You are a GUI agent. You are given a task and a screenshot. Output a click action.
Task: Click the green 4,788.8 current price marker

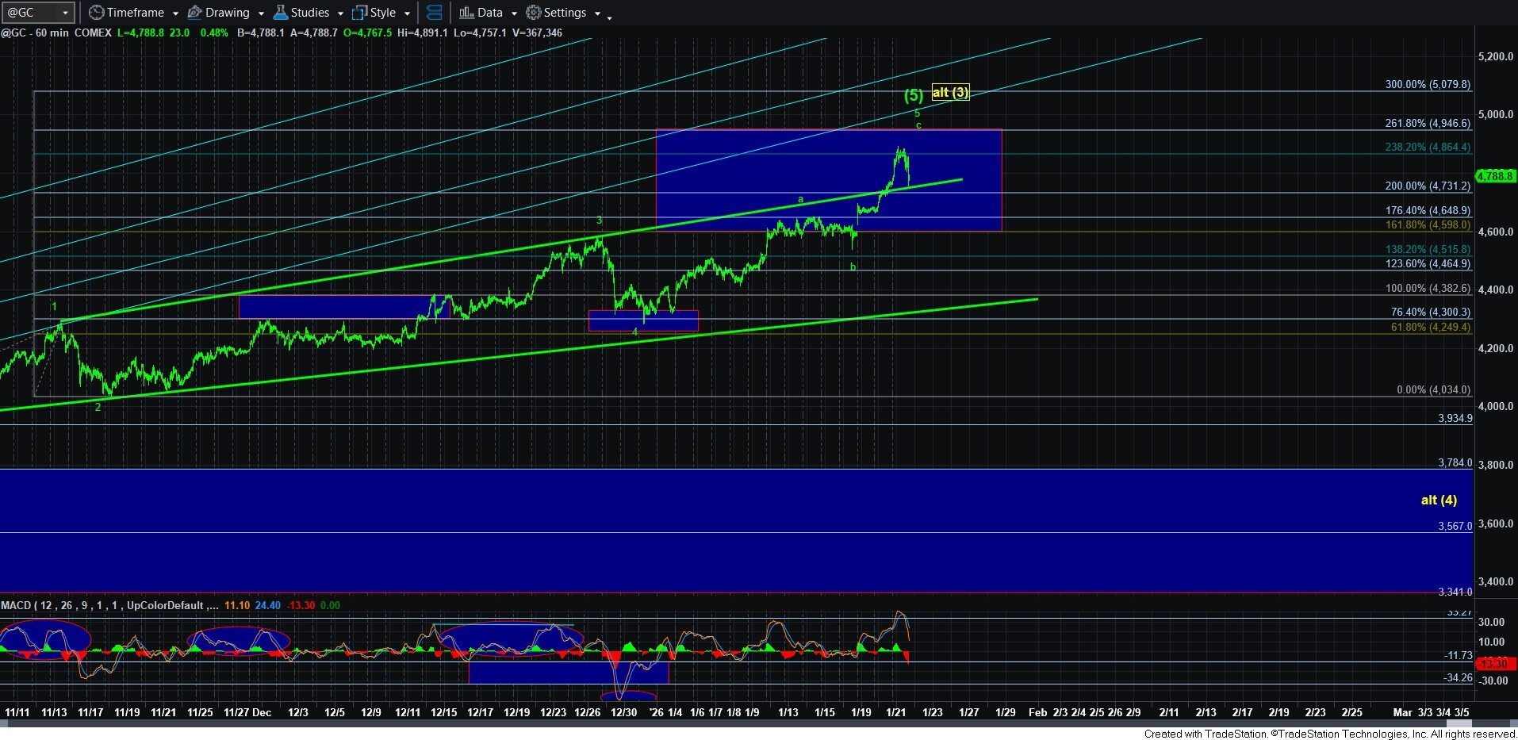[x=1495, y=176]
